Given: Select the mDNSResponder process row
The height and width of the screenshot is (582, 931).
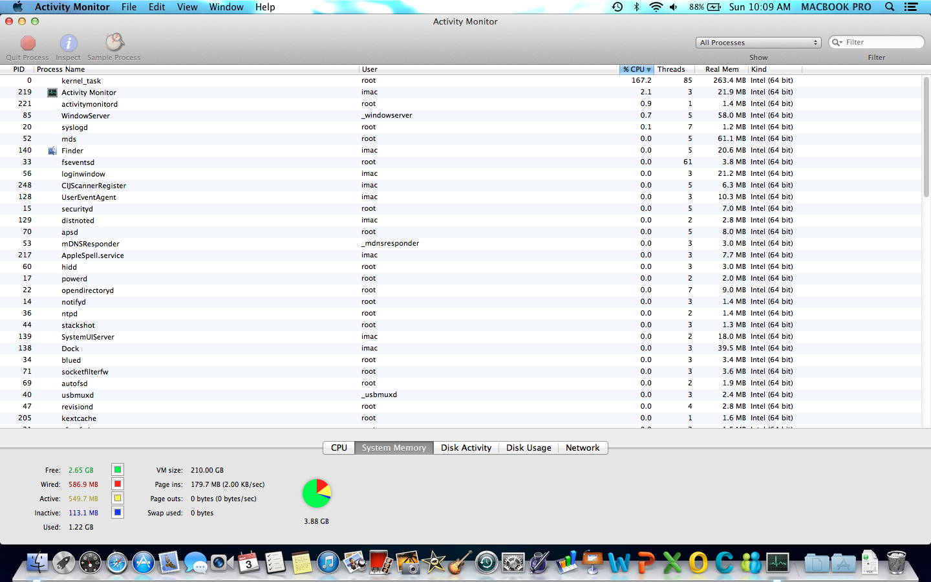Looking at the screenshot, I should [461, 244].
